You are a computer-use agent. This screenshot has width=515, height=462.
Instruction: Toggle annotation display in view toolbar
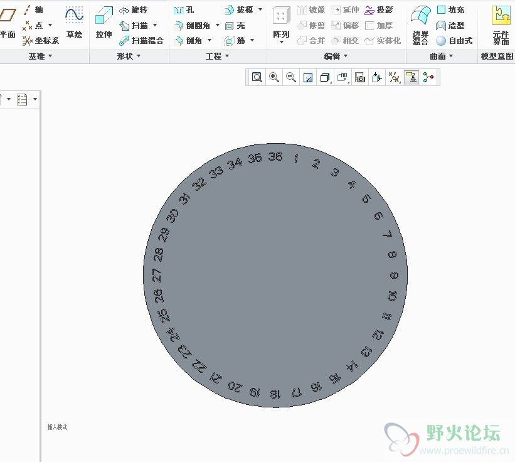[x=411, y=78]
